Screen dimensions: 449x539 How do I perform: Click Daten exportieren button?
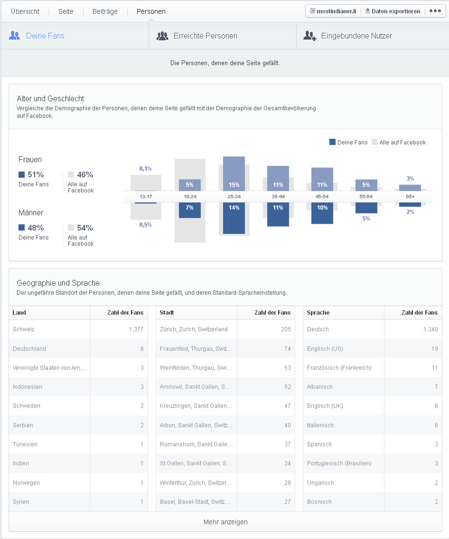pyautogui.click(x=393, y=11)
